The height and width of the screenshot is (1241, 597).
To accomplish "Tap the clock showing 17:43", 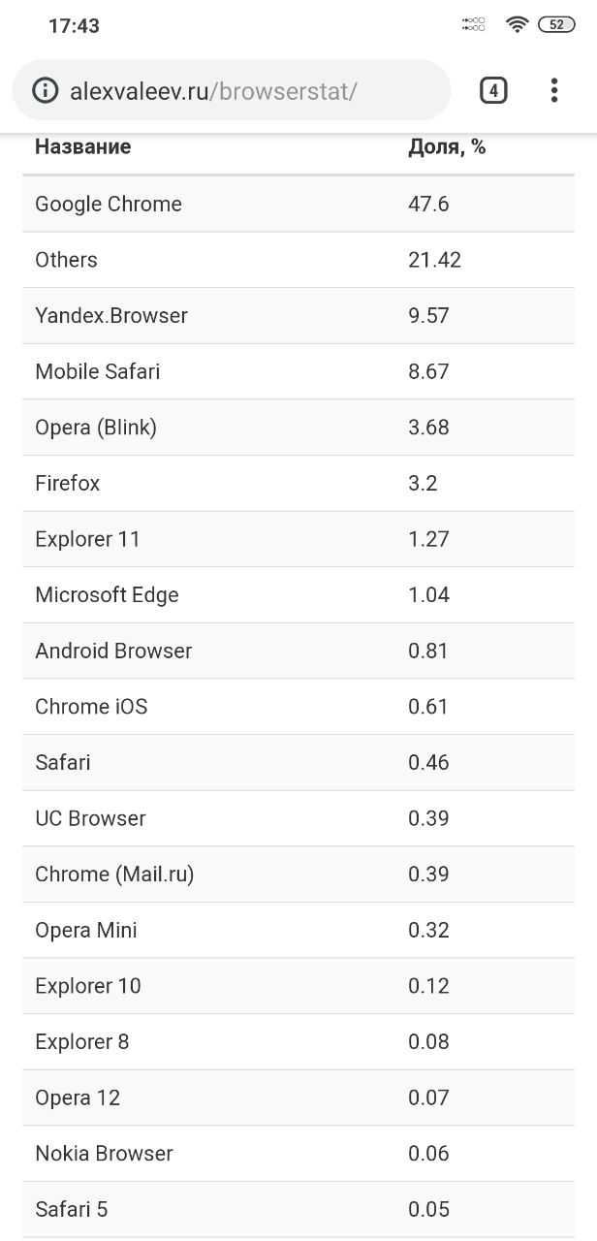I will point(74,26).
